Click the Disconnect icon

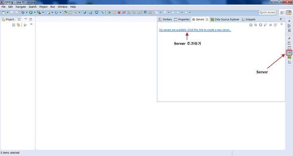point(124,13)
